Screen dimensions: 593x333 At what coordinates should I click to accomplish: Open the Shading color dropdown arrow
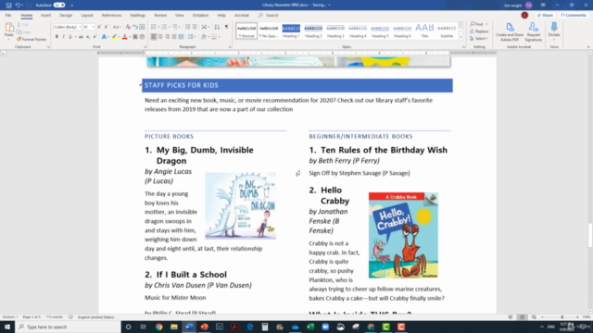point(208,37)
